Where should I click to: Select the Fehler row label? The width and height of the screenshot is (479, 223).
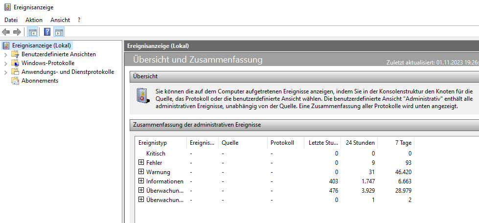[154, 162]
